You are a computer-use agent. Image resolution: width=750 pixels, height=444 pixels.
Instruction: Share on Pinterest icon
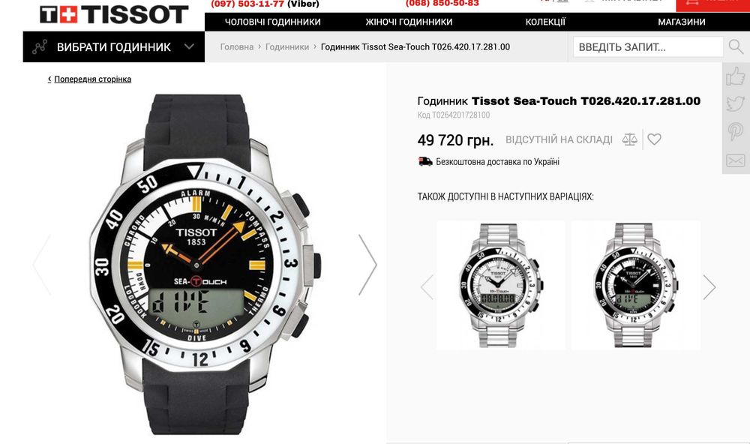736,131
